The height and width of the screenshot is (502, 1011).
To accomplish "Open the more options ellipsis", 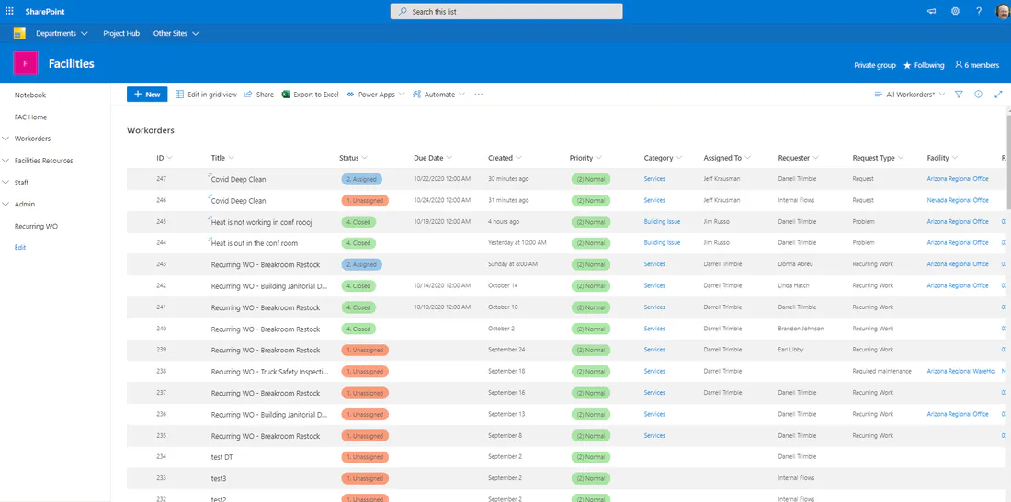I will click(479, 94).
